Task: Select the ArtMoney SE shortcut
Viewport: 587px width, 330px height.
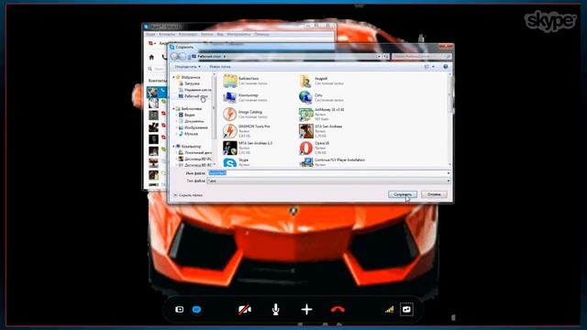Action: pyautogui.click(x=322, y=114)
